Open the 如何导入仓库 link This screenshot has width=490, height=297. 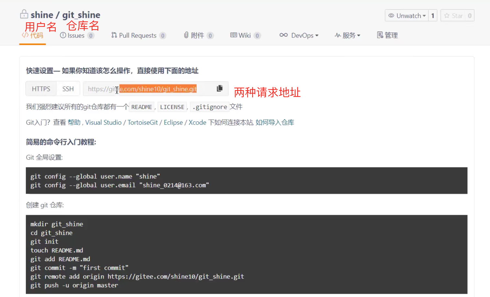275,122
